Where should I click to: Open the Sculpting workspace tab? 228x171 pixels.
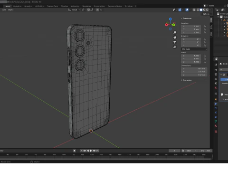(28, 6)
